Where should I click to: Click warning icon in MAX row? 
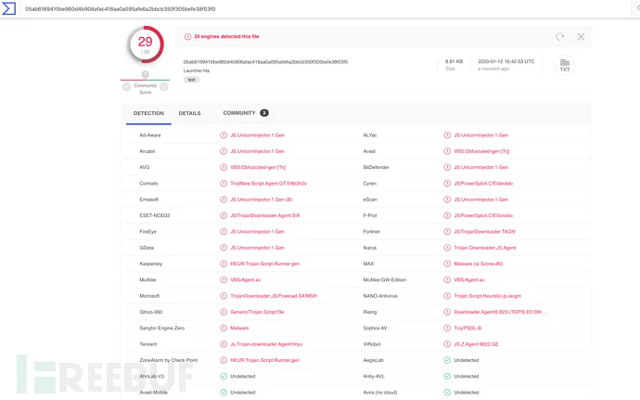447,264
